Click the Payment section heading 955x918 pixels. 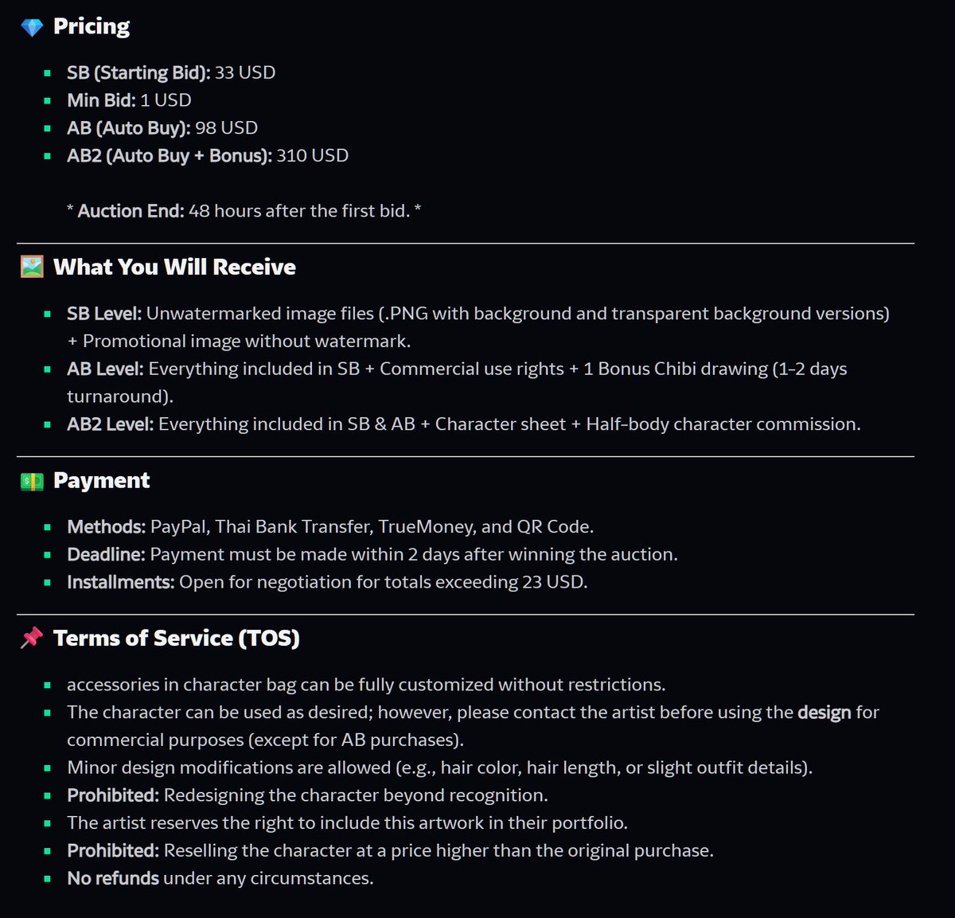(x=101, y=480)
